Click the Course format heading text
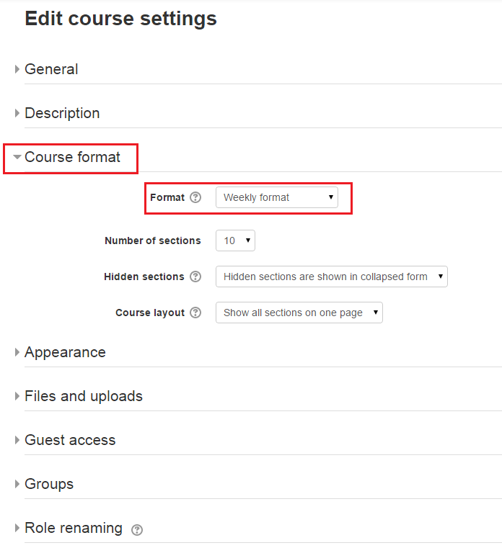 pyautogui.click(x=72, y=157)
